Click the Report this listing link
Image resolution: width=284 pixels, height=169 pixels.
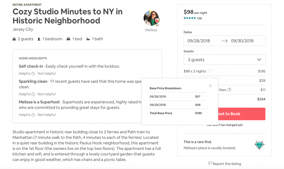tap(227, 164)
